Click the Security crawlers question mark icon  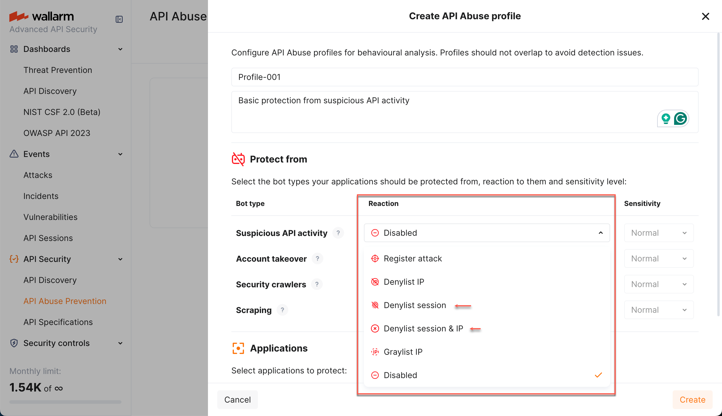[x=317, y=284]
